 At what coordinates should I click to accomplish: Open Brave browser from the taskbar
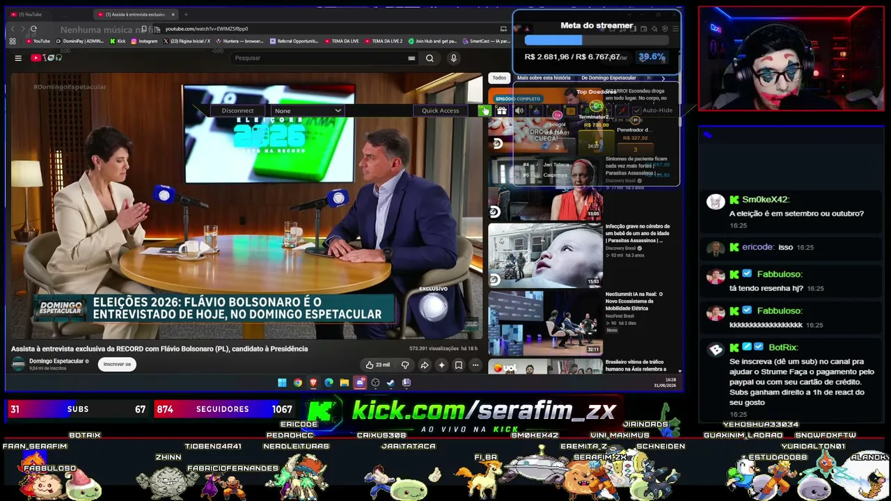pos(313,382)
